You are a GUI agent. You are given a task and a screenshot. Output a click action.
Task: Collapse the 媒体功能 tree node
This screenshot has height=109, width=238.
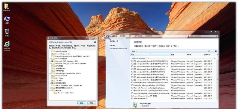point(50,90)
